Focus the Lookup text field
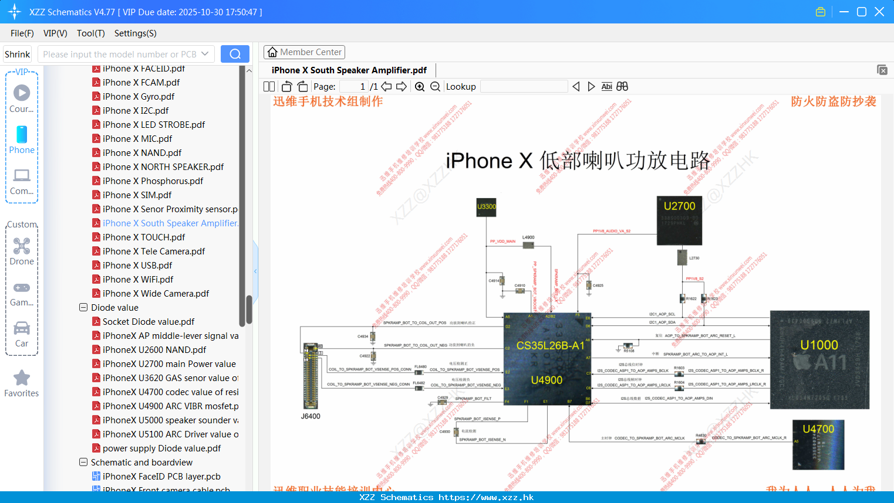Image resolution: width=894 pixels, height=503 pixels. pyautogui.click(x=524, y=87)
